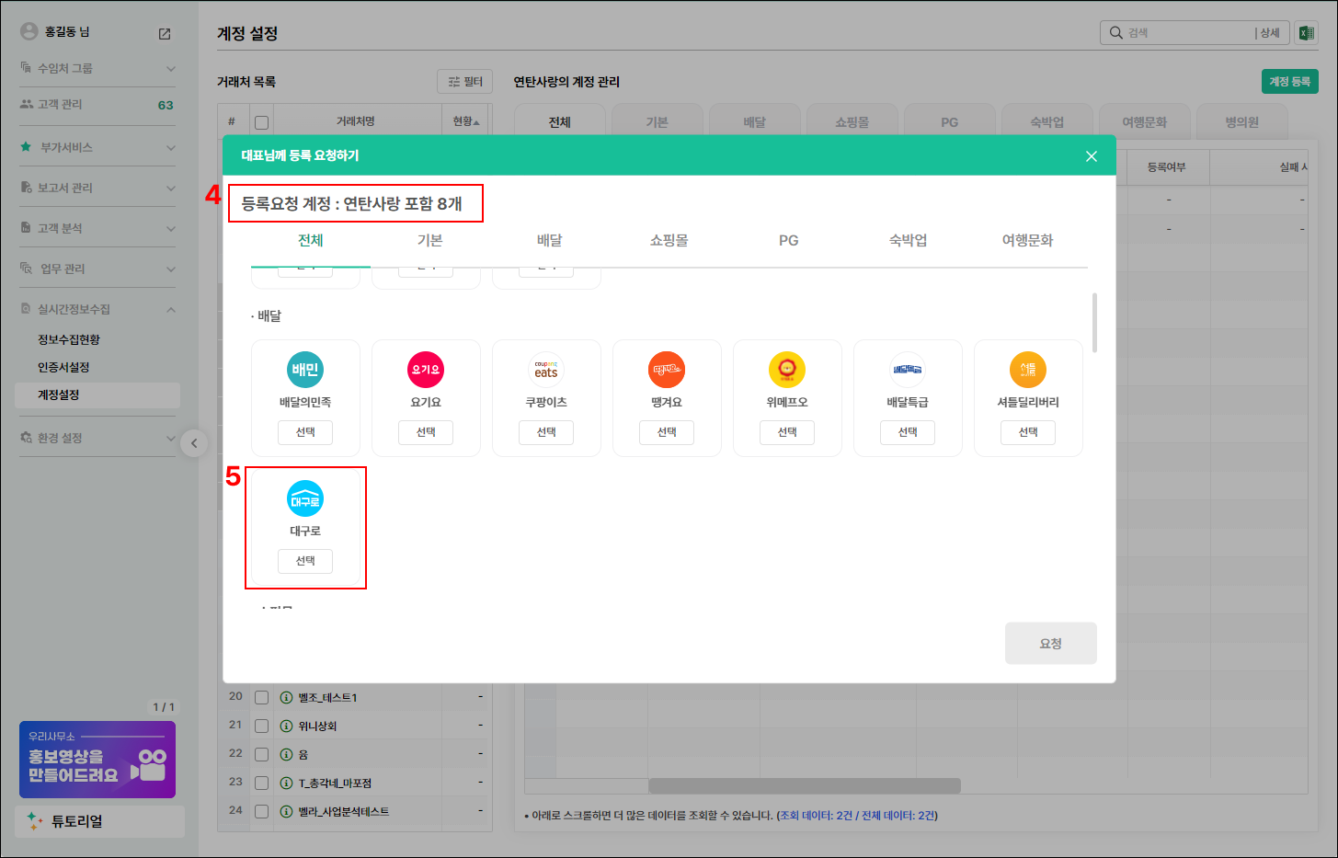The height and width of the screenshot is (858, 1338).
Task: Toggle the select-all checkbox in header
Action: coord(262,122)
